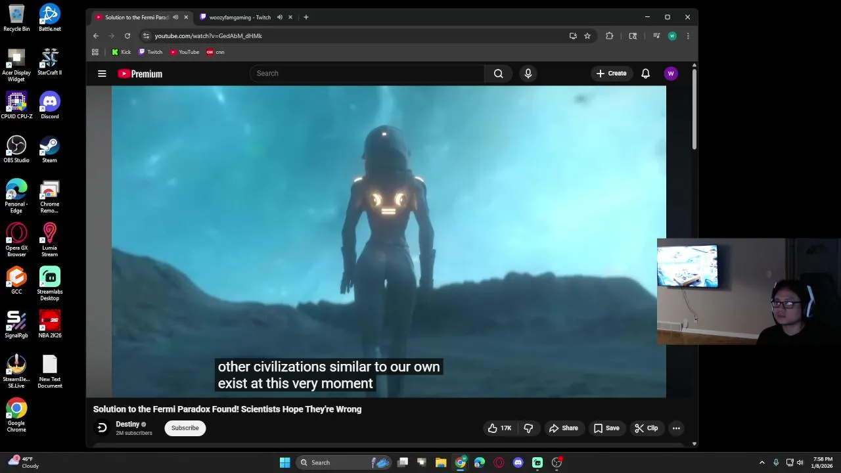Open the Destiny channel name link
Image resolution: width=841 pixels, height=473 pixels.
click(127, 424)
